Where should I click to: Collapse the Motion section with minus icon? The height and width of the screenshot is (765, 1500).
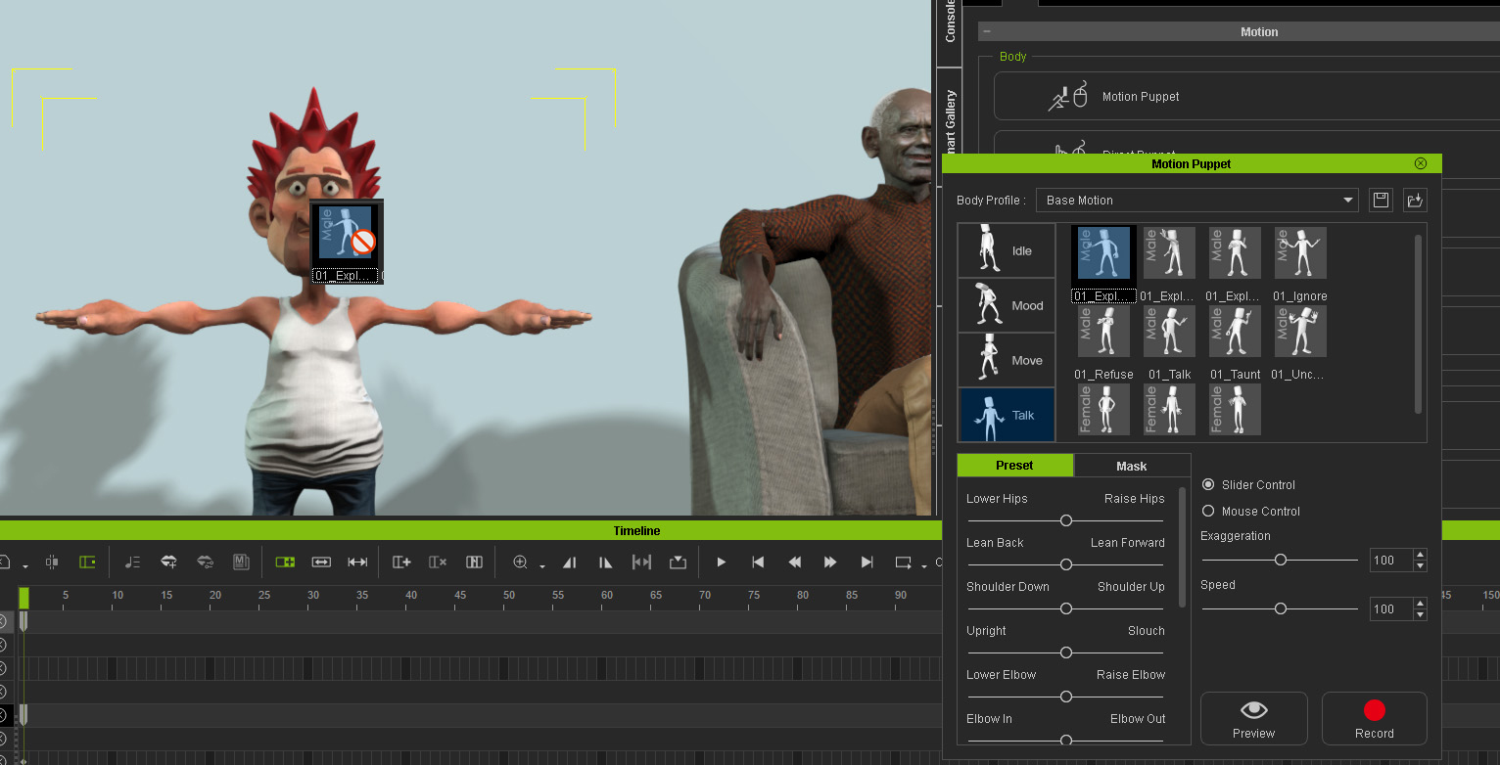(x=987, y=32)
